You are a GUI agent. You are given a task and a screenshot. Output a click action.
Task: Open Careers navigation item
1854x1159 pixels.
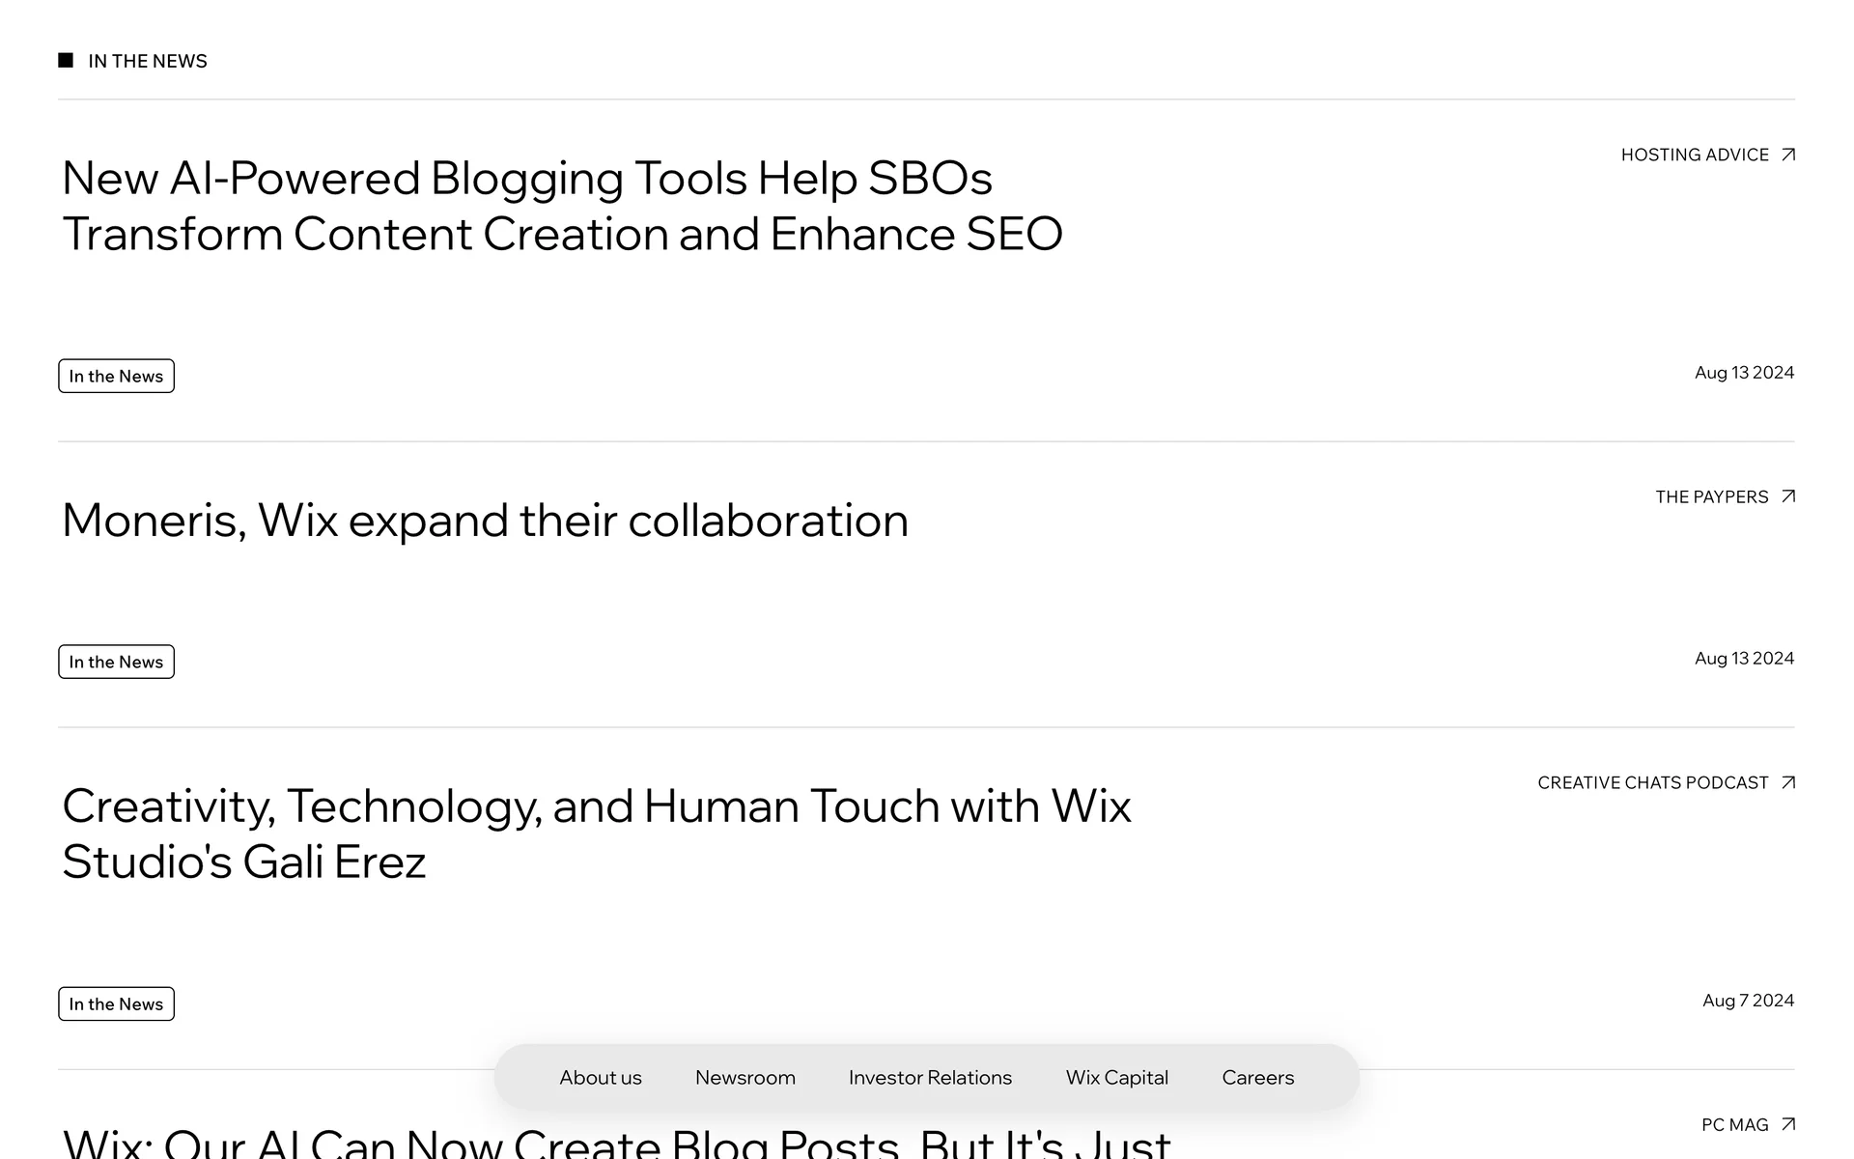point(1258,1077)
